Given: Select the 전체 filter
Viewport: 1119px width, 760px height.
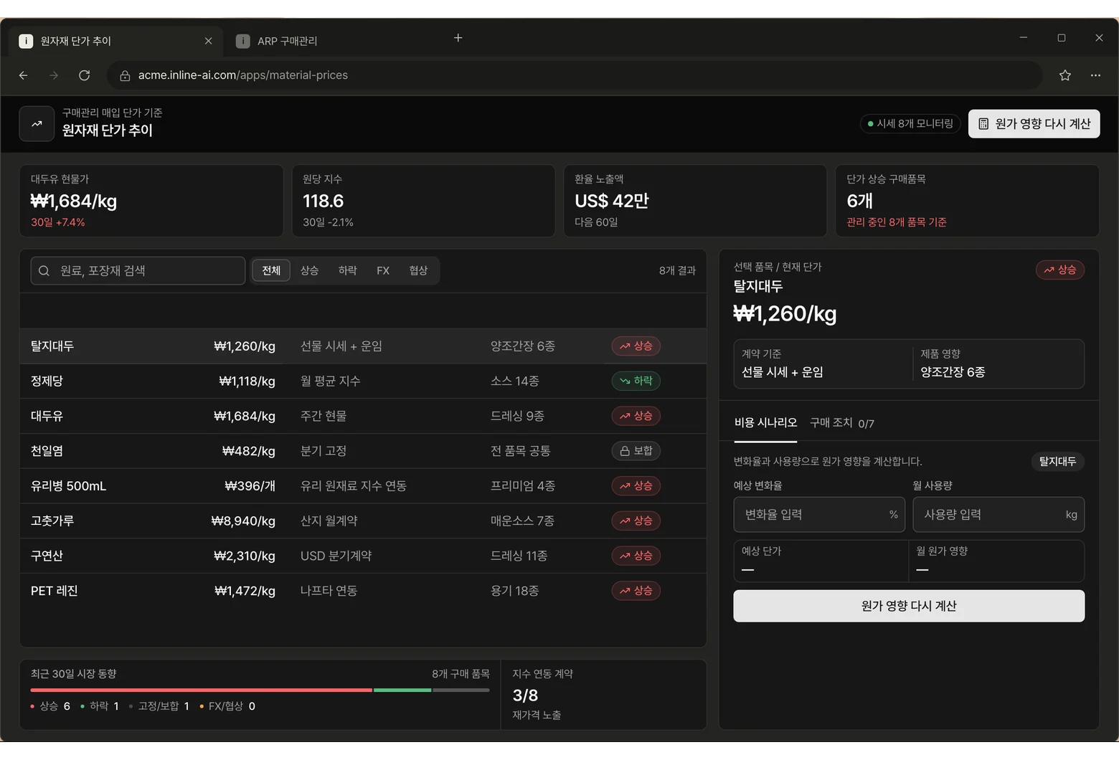Looking at the screenshot, I should [x=271, y=270].
